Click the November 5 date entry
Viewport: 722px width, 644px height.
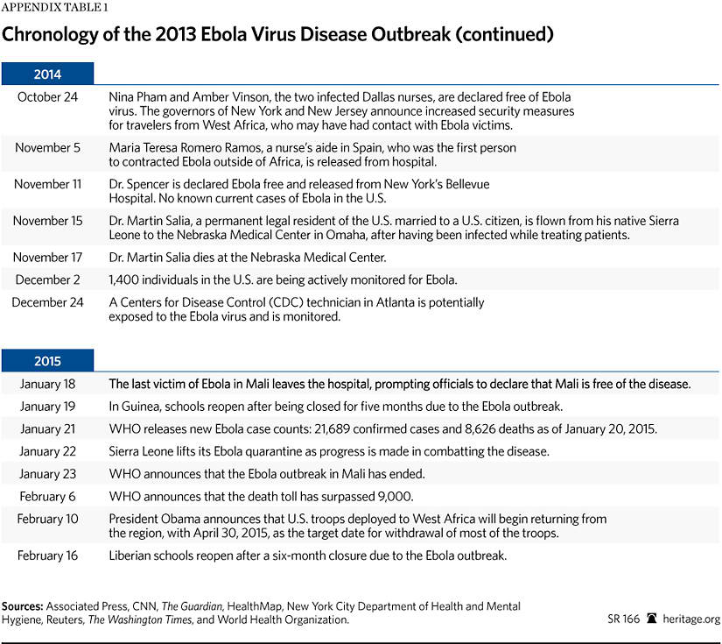tap(47, 148)
